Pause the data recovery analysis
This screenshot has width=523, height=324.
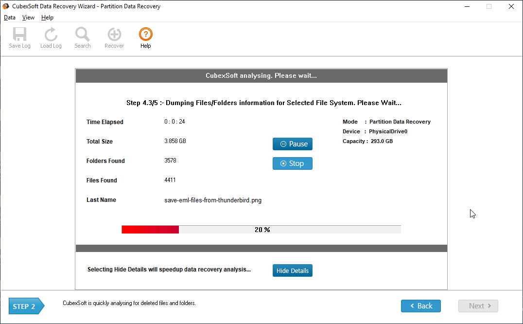point(292,144)
